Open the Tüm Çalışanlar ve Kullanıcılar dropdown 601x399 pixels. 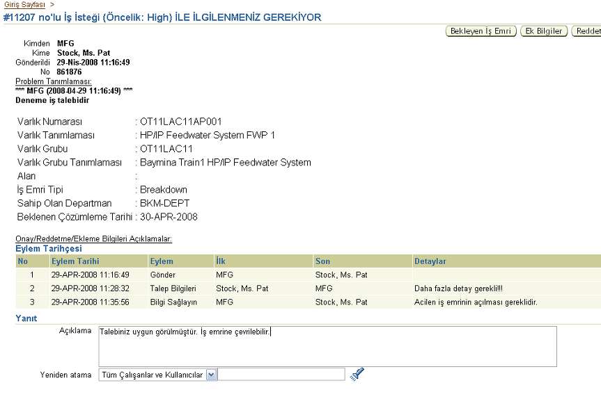212,375
